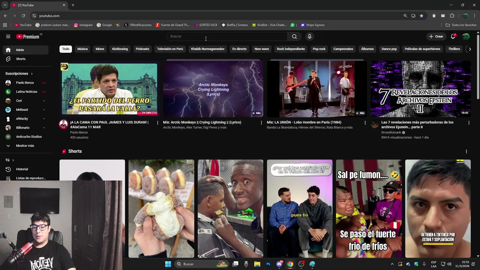480x270 pixels.
Task: Select the Campeonatos chip
Action: coord(343,49)
